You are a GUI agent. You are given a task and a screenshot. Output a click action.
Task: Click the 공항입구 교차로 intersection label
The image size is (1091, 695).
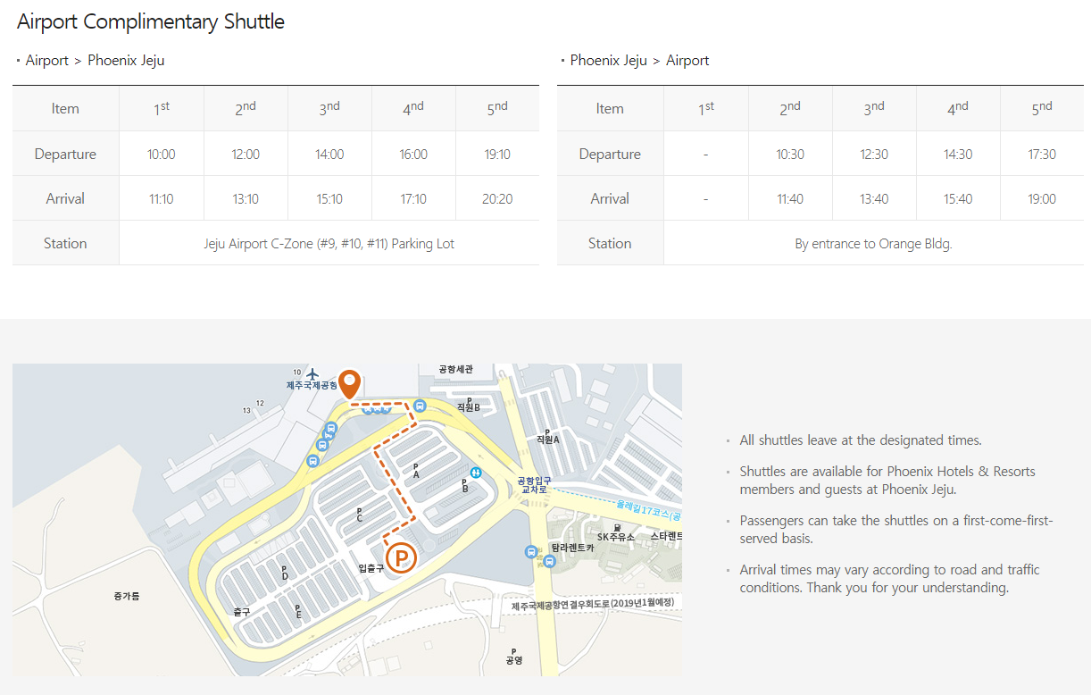[534, 485]
